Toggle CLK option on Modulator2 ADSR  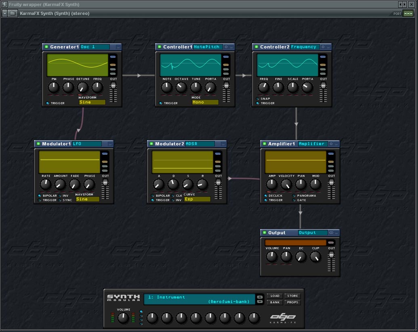(x=173, y=196)
